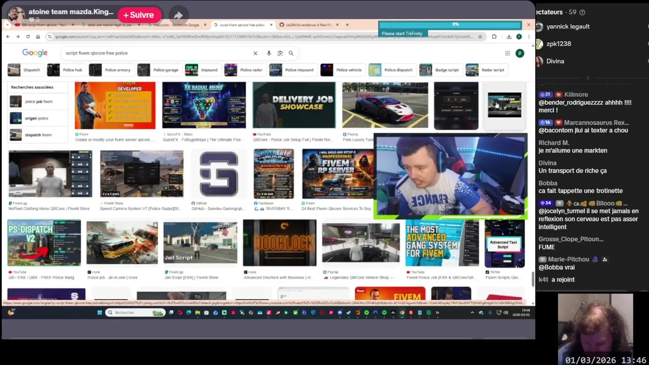Select viewer yannick legault
This screenshot has height=365, width=649.
pos(568,26)
